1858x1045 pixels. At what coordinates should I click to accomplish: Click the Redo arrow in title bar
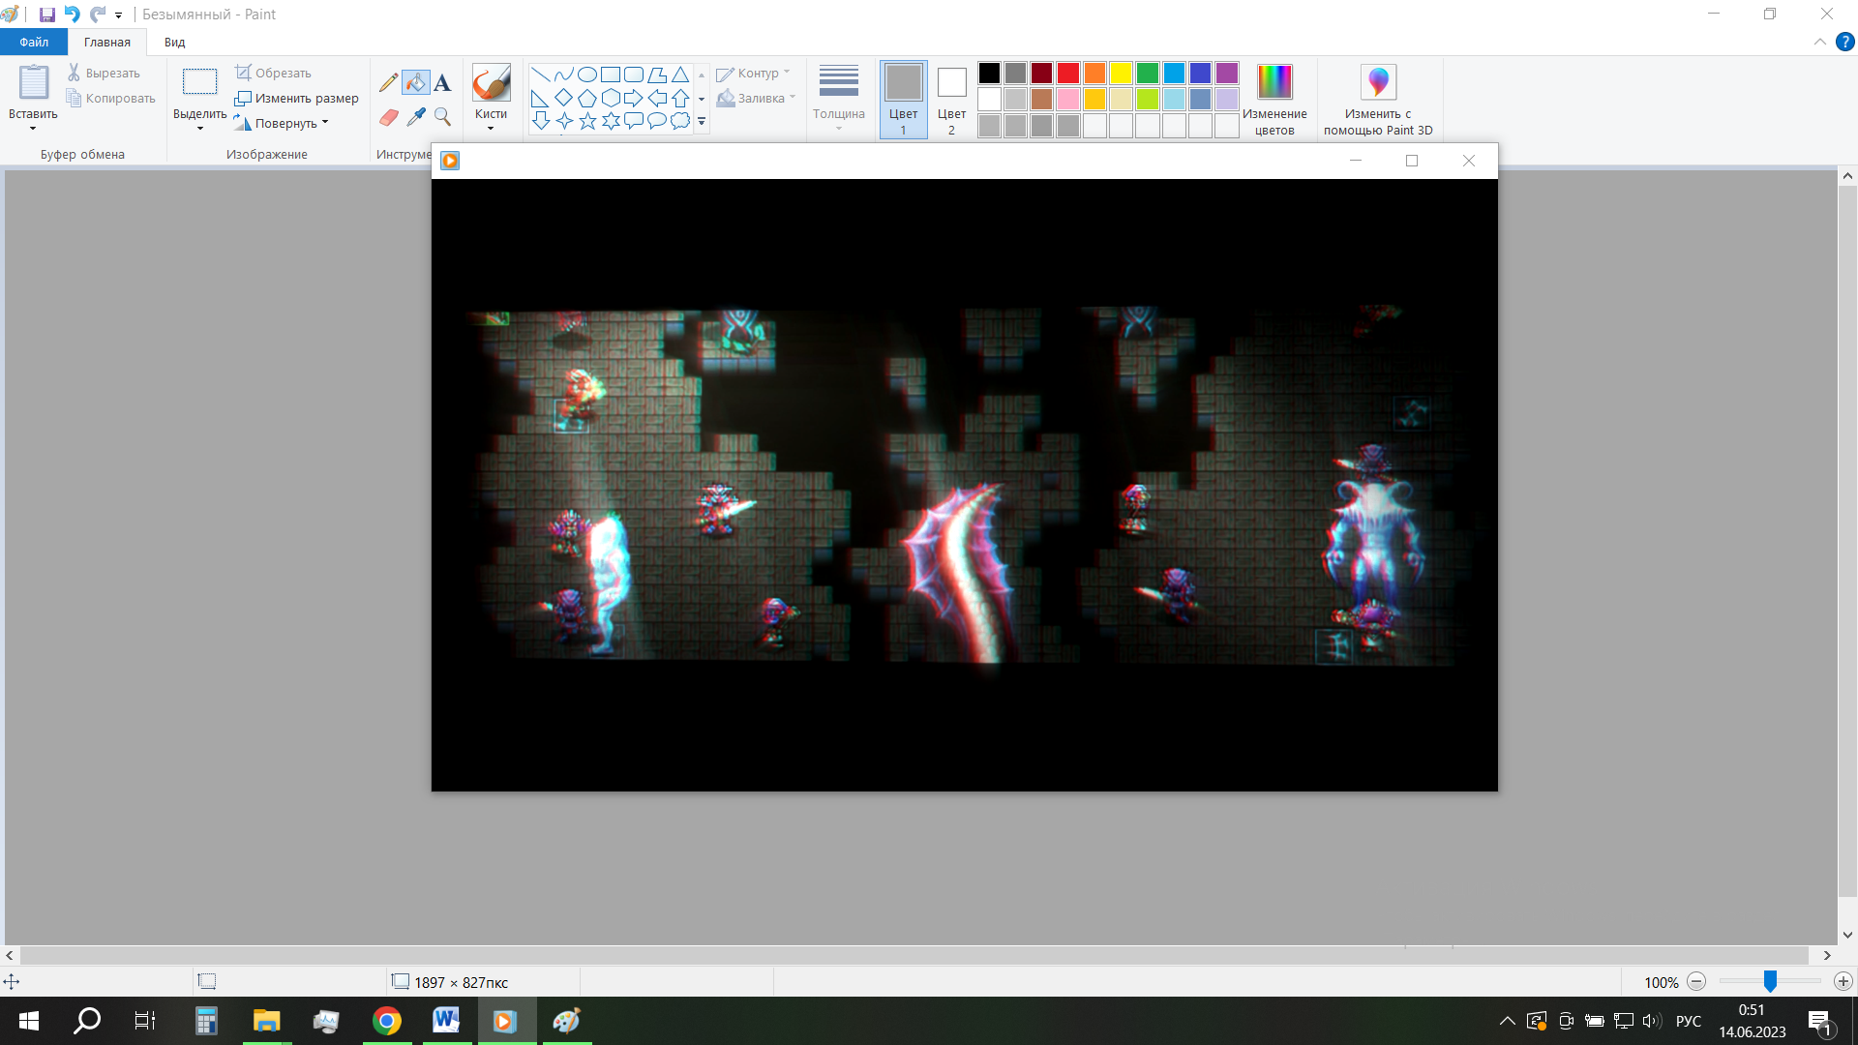click(97, 15)
